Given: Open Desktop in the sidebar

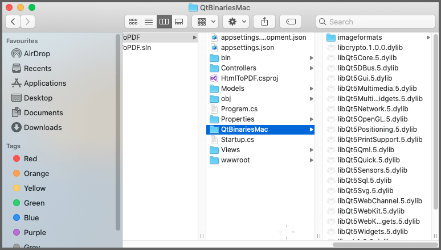Looking at the screenshot, I should pos(32,98).
